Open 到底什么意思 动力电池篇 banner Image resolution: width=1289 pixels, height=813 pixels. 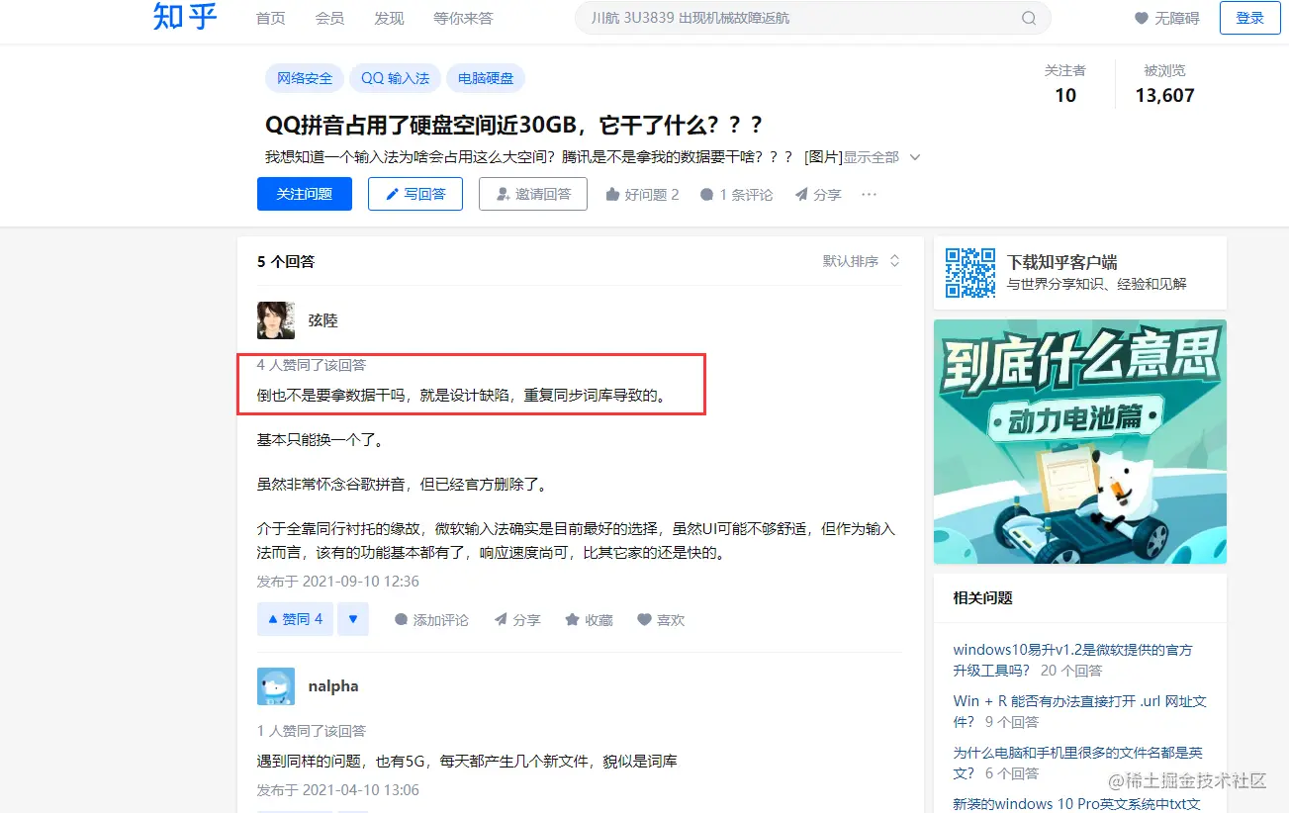click(x=1080, y=441)
